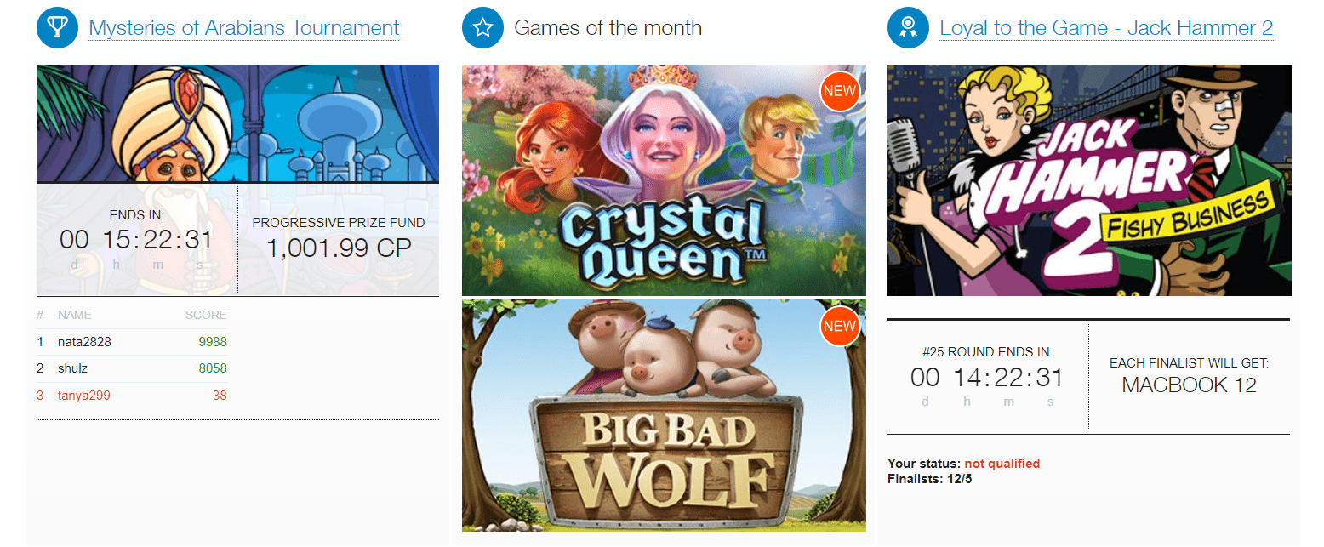Open the Jack Hammer 2 Fishy Business banner
This screenshot has width=1324, height=547.
[x=1089, y=180]
